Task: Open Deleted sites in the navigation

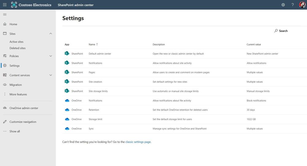Action: pyautogui.click(x=18, y=48)
